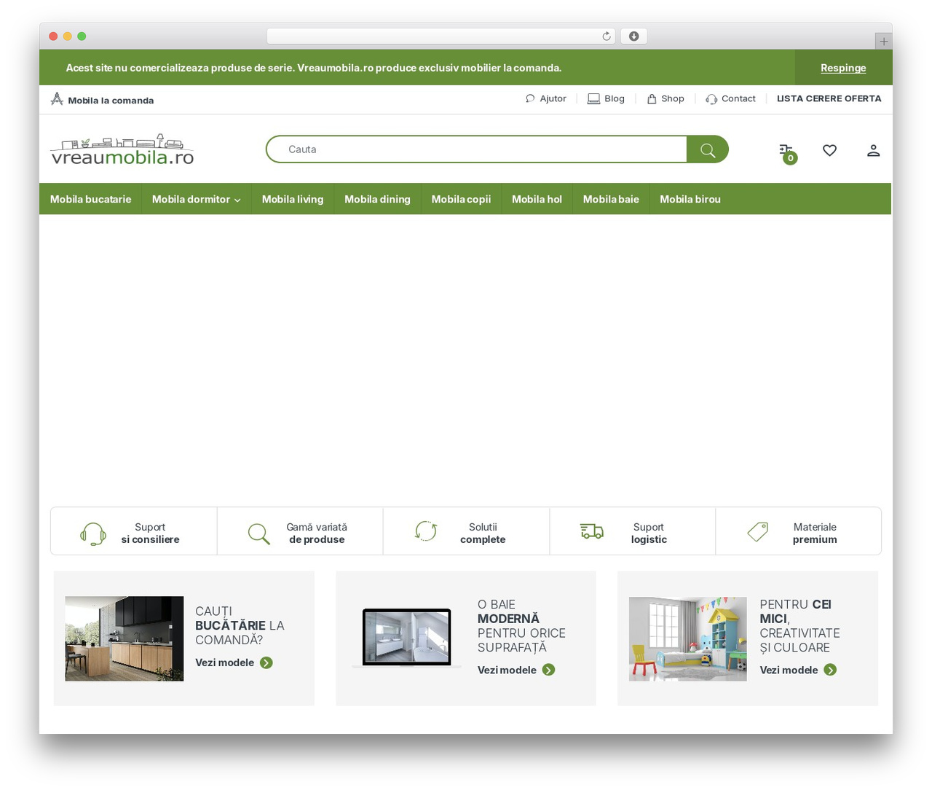This screenshot has height=790, width=932.
Task: Open the kitchen photo thumbnail
Action: pos(125,638)
